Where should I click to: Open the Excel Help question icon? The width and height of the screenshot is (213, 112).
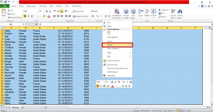[x=202, y=6]
